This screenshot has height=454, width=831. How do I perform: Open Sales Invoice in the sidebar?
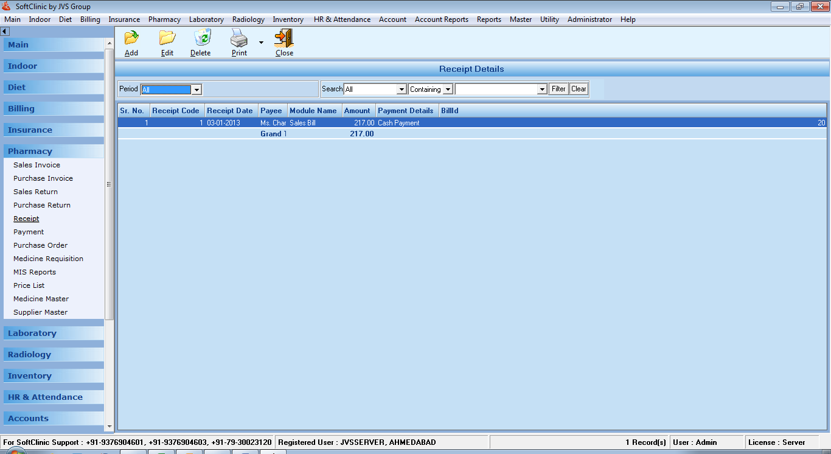[37, 165]
